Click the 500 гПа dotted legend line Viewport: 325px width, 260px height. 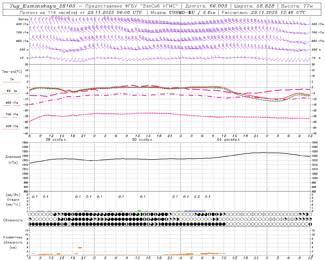[x=11, y=129]
